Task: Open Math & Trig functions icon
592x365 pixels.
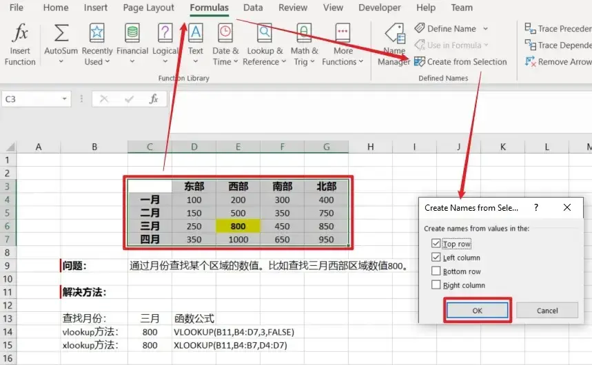Action: click(304, 32)
